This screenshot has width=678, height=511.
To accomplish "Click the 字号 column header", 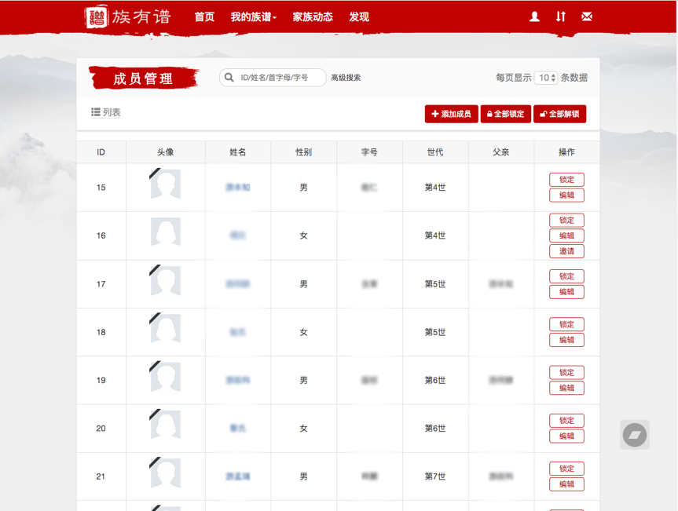I will point(369,152).
